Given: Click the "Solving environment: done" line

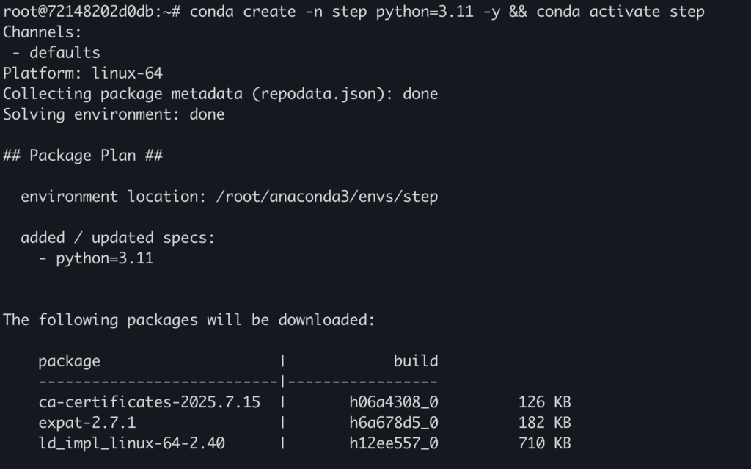Looking at the screenshot, I should coord(114,114).
